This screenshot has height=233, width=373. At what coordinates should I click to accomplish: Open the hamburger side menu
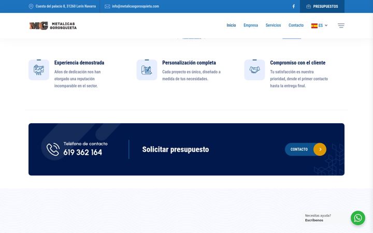(341, 25)
